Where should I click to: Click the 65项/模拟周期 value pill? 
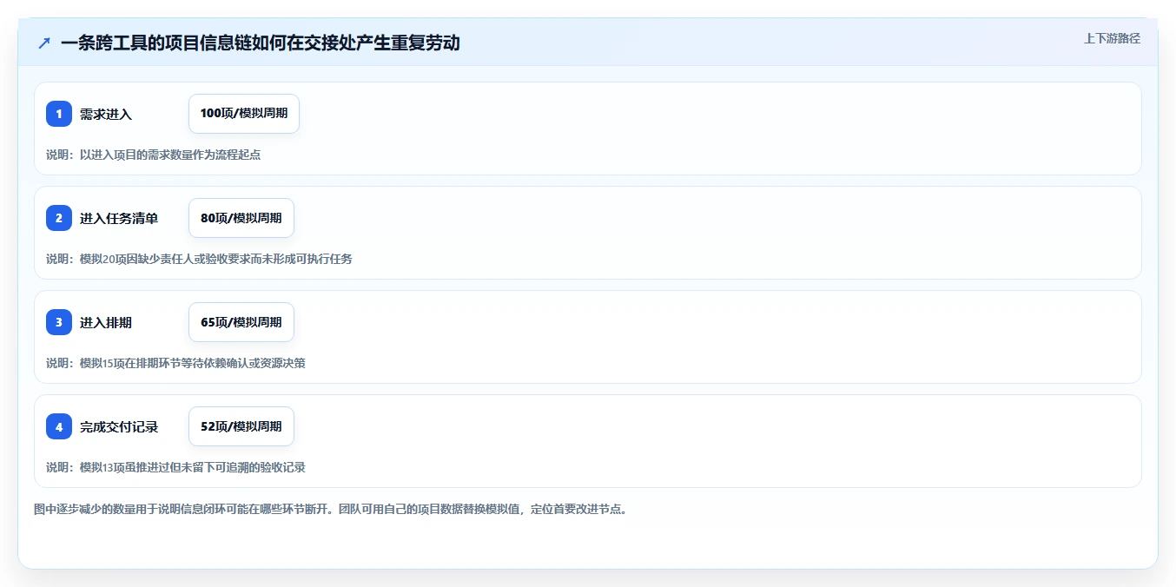pyautogui.click(x=241, y=322)
